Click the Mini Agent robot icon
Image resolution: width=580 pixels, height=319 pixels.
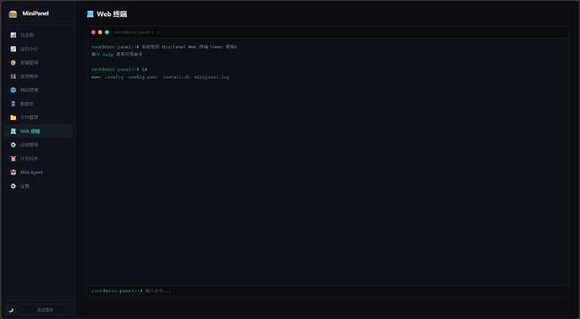(13, 172)
